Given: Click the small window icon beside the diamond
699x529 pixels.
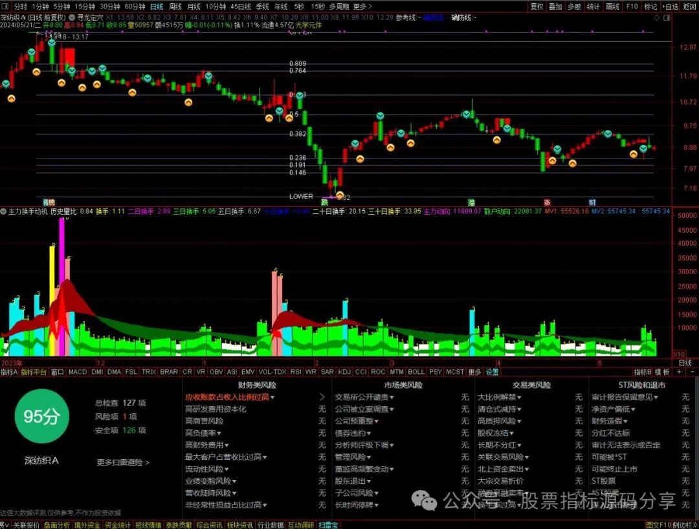Looking at the screenshot, I should click(x=667, y=18).
